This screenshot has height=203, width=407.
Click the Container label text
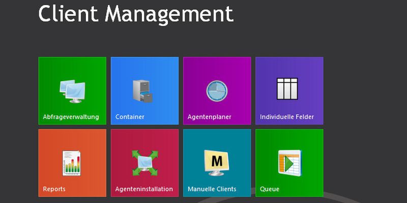[130, 117]
